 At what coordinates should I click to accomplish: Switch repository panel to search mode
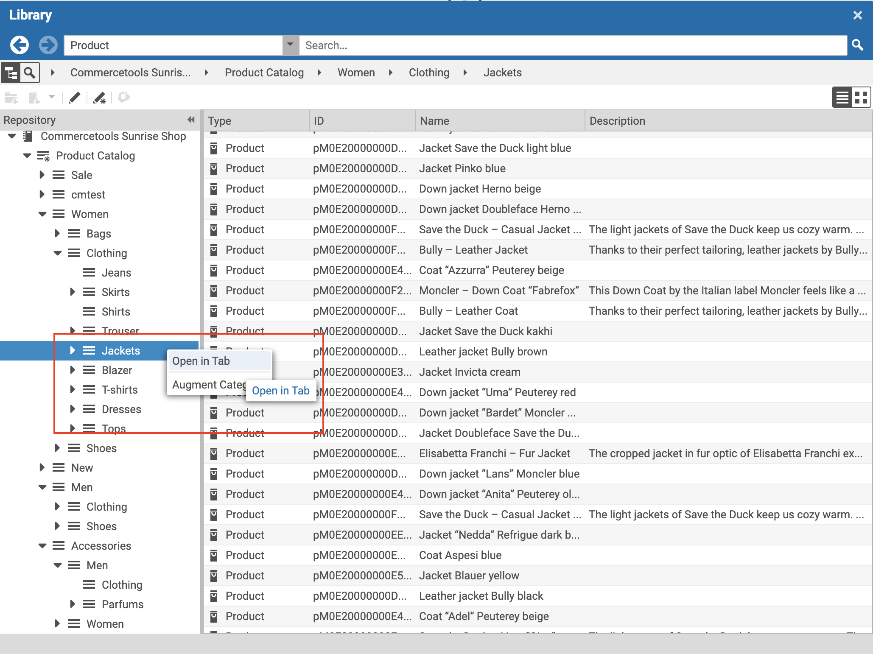29,72
